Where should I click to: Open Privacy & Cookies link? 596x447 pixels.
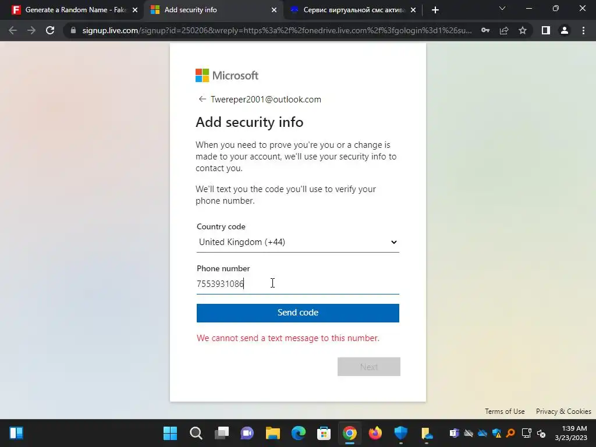(x=563, y=411)
